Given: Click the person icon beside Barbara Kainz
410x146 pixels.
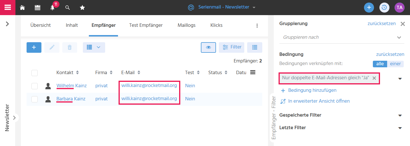Looking at the screenshot, I should pyautogui.click(x=48, y=99).
